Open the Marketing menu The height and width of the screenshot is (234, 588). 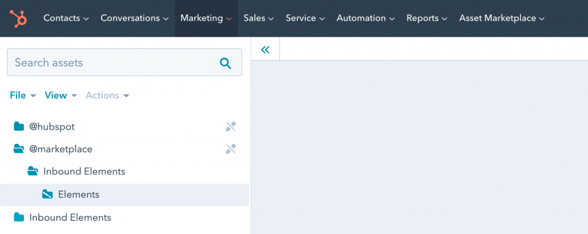coord(206,18)
